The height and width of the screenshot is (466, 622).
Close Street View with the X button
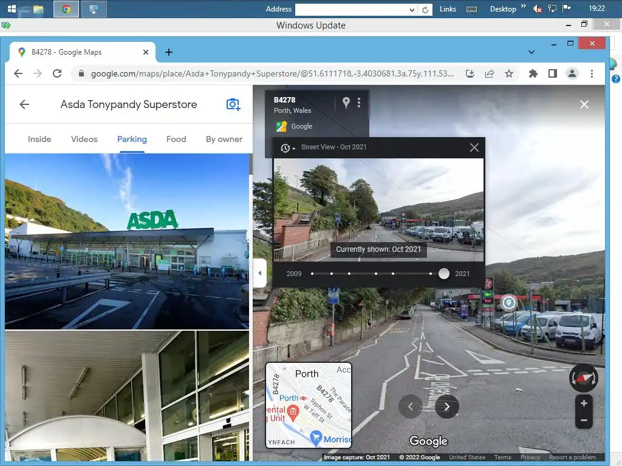pyautogui.click(x=584, y=104)
